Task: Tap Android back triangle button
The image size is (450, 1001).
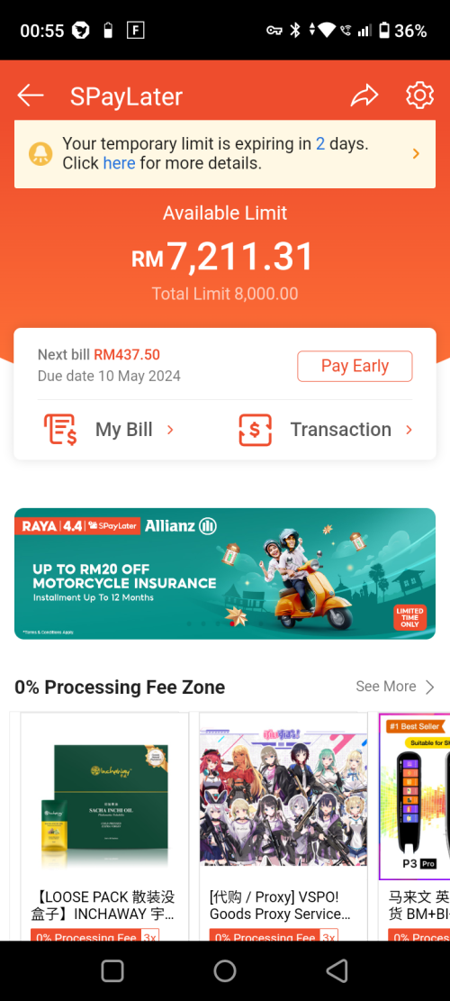Action: tap(337, 970)
